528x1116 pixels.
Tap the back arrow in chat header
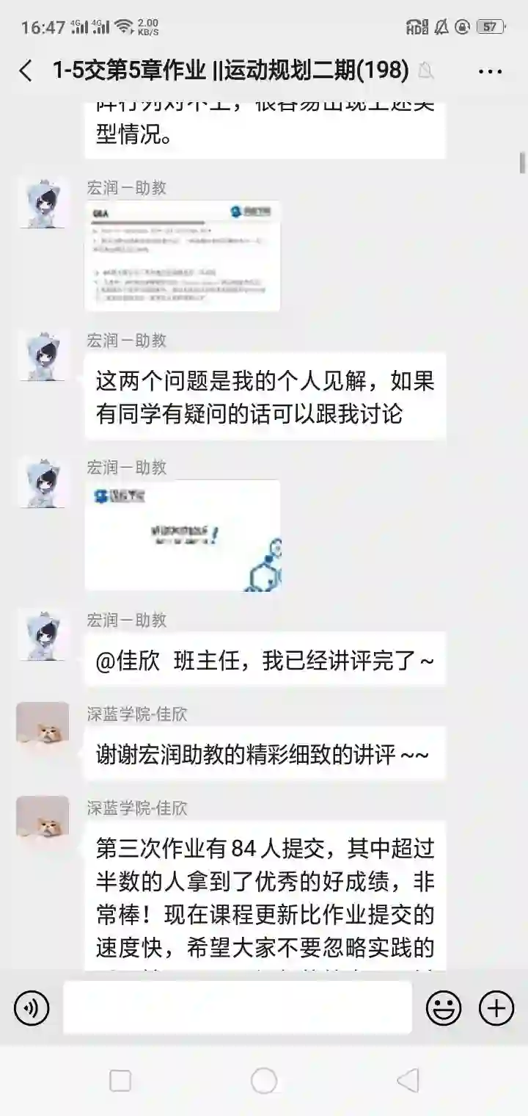pyautogui.click(x=26, y=70)
